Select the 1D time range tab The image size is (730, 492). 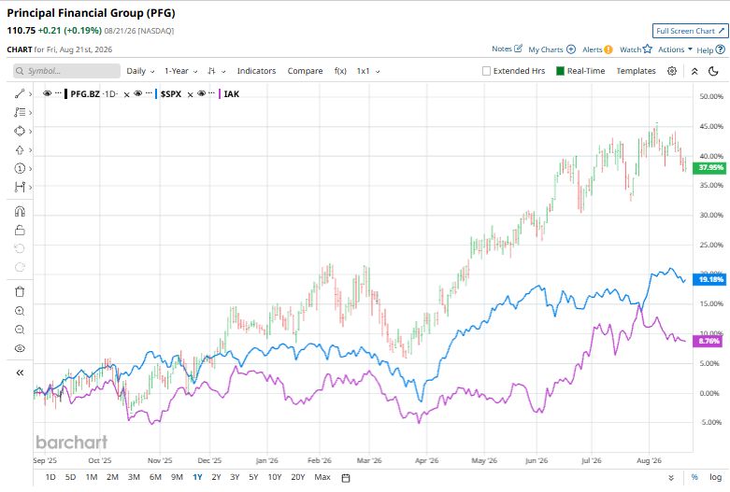point(50,477)
